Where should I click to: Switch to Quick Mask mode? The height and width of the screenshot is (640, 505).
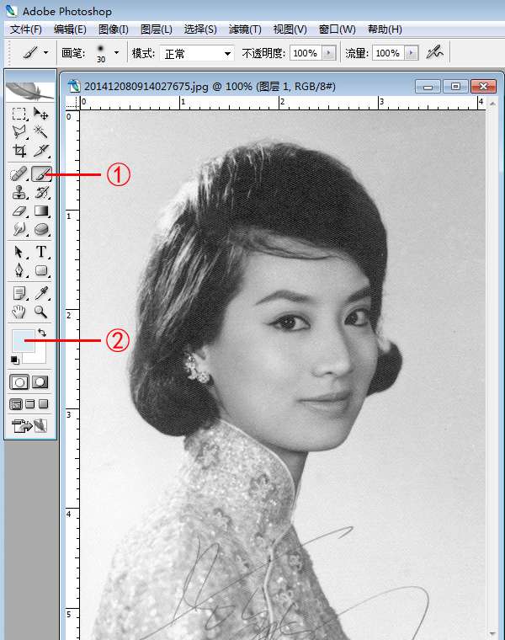pos(40,381)
